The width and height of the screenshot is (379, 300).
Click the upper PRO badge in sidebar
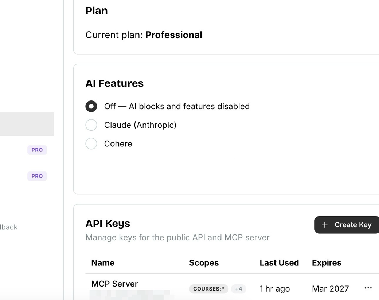(x=37, y=150)
